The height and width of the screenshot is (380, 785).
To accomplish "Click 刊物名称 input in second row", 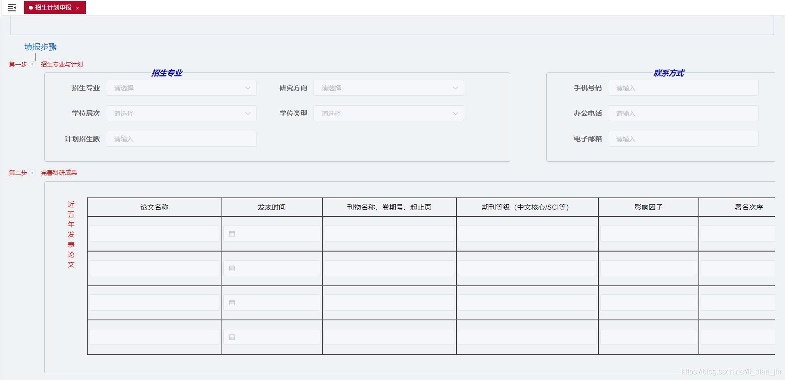I will [389, 268].
